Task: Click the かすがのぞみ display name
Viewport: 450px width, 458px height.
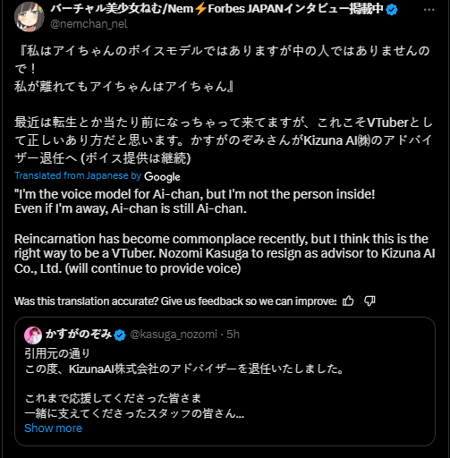Action: (x=79, y=334)
